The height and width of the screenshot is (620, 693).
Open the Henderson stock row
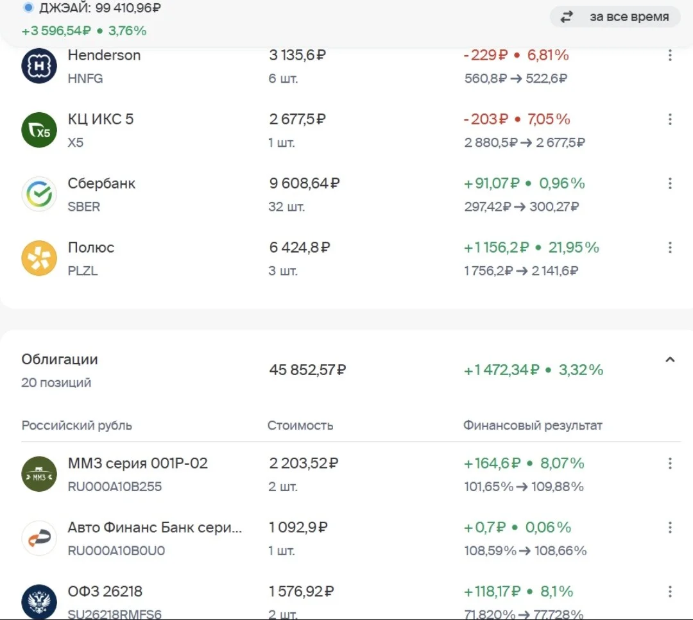coord(351,66)
